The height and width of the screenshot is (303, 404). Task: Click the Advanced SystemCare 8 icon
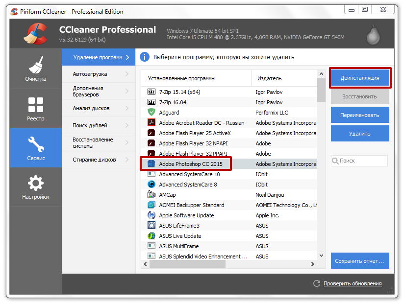coord(151,184)
